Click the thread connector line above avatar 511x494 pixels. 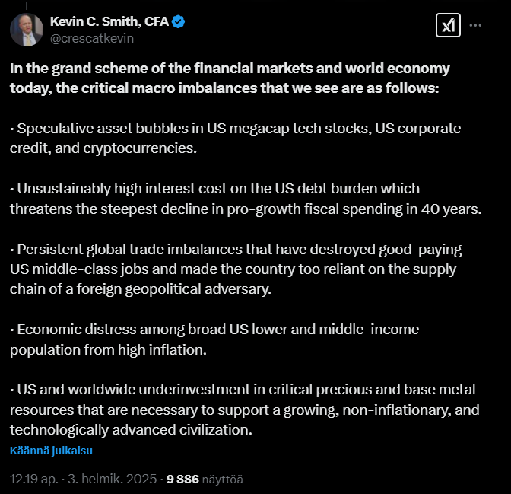coord(27,6)
